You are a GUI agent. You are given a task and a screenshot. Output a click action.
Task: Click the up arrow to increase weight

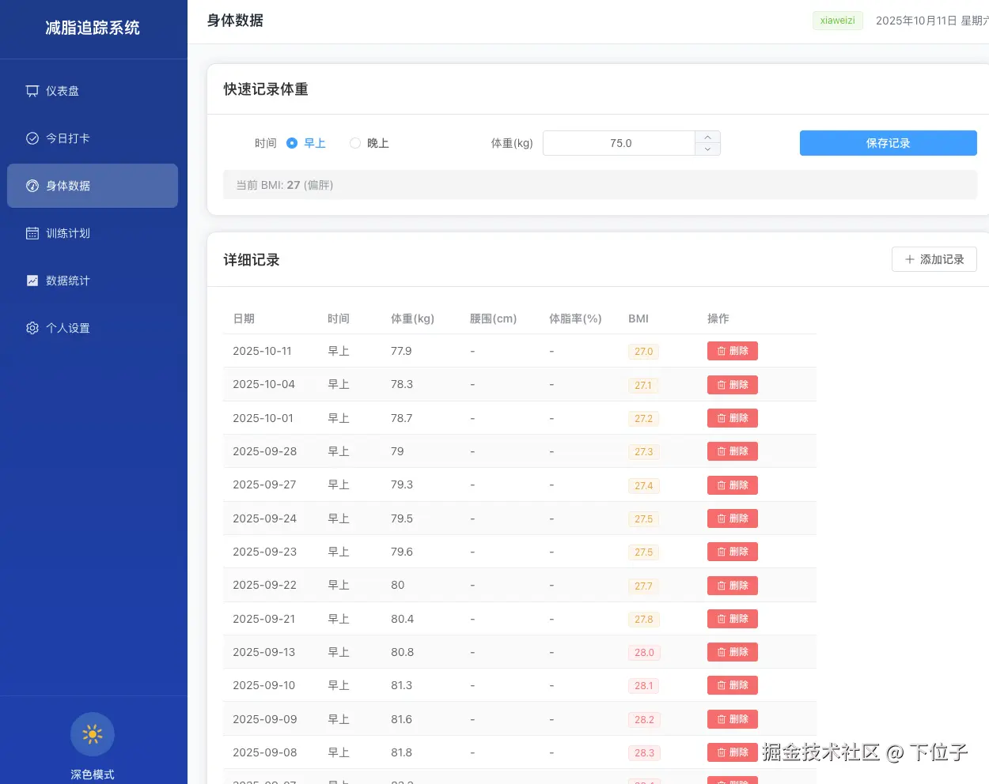[x=707, y=137]
